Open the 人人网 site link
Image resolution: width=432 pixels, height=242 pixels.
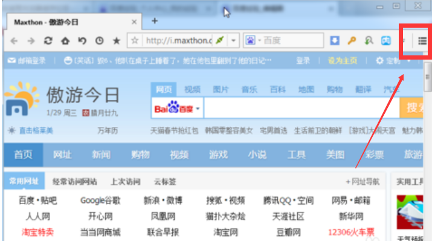37,217
